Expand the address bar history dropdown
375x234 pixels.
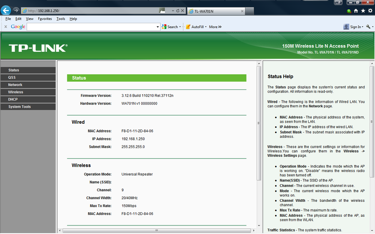point(173,11)
